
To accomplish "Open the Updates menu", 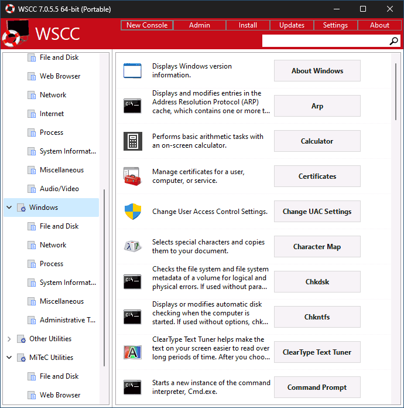I will pyautogui.click(x=292, y=25).
